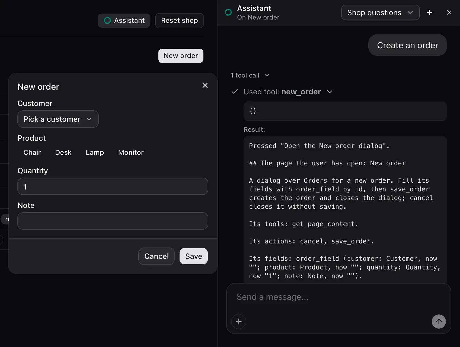Click the checkmark icon beside Used tool
Viewport: 460px width, 347px height.
pos(235,92)
